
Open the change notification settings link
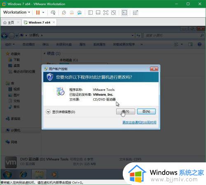[x=139, y=122]
